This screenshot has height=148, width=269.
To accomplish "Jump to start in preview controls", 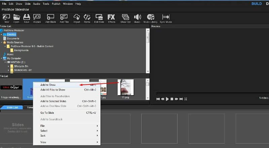I will (x=158, y=99).
